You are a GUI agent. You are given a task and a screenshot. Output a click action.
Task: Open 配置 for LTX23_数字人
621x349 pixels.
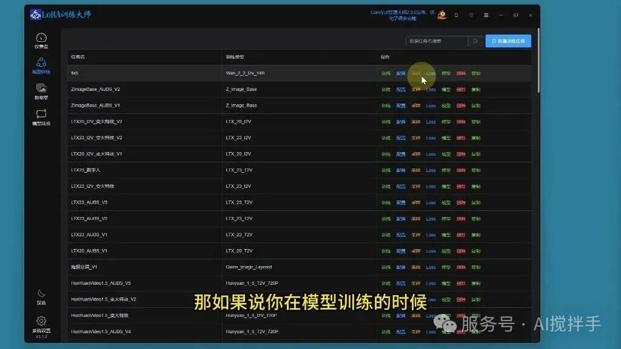coord(401,170)
